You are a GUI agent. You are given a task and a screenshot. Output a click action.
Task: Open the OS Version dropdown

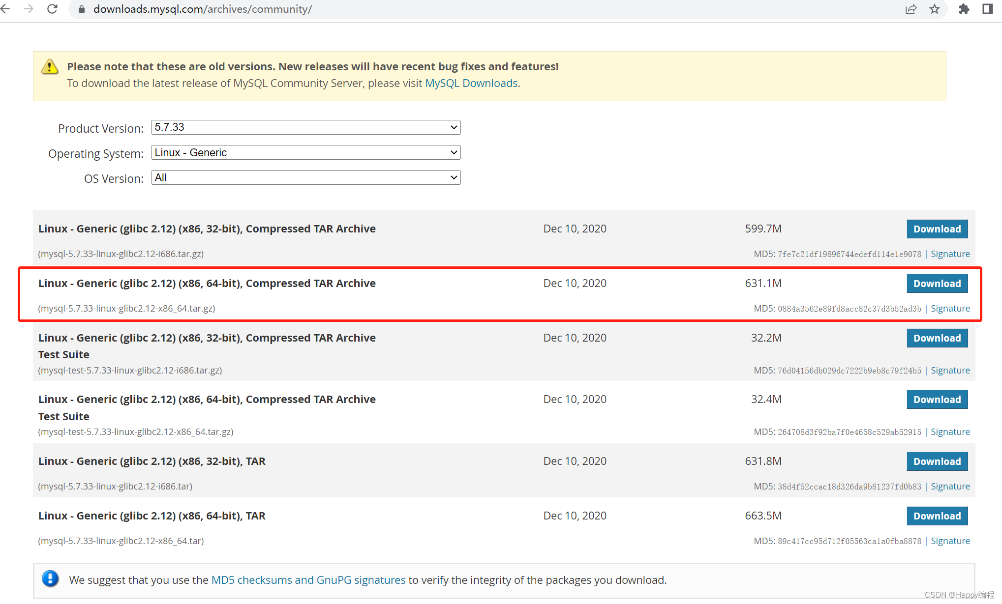click(x=305, y=177)
